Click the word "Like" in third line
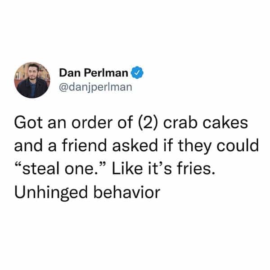Image resolution: width=270 pixels, height=270 pixels. (127, 168)
